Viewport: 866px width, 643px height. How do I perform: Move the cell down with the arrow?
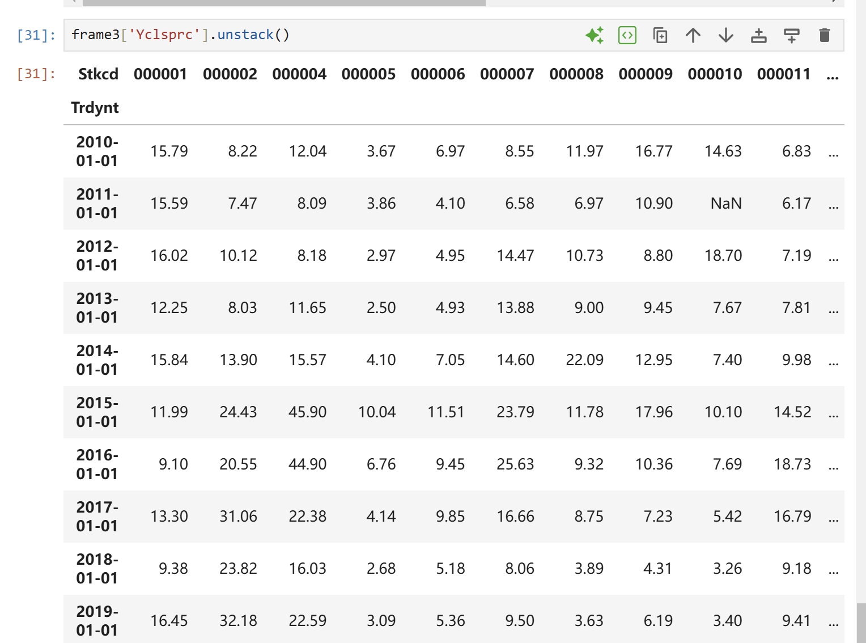(x=725, y=35)
